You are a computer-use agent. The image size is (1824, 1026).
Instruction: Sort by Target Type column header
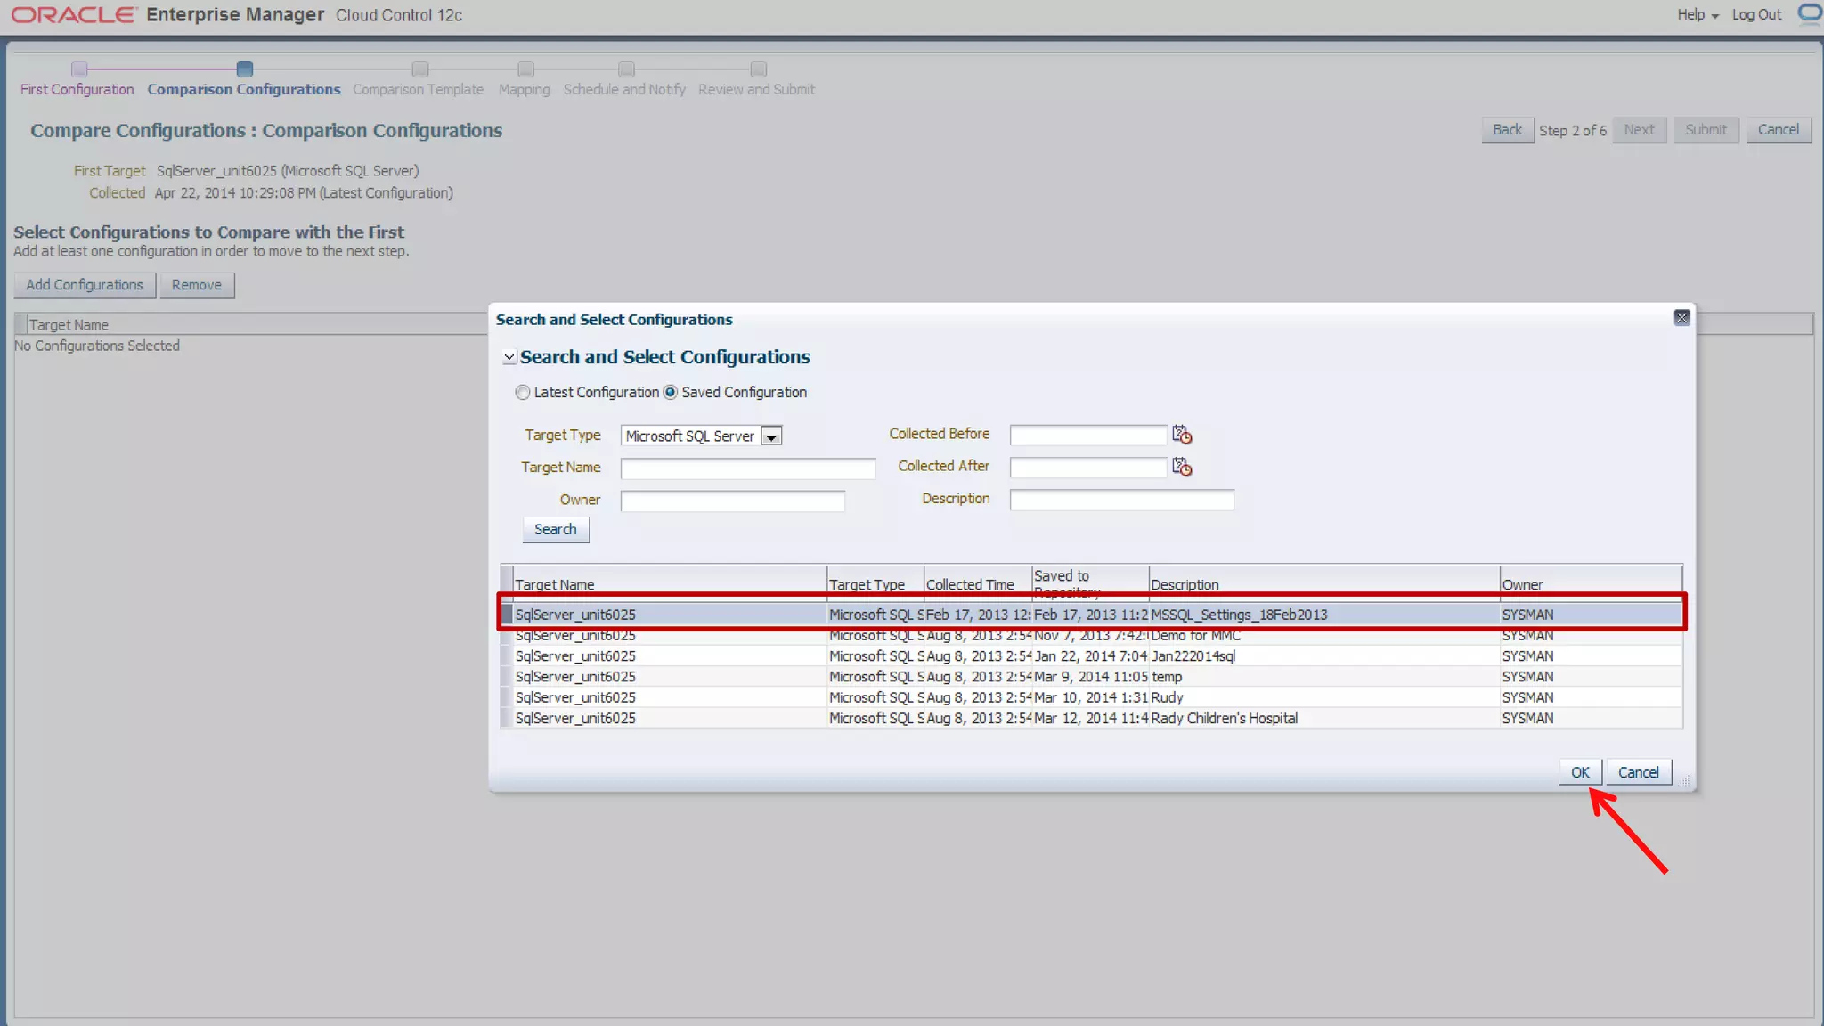click(x=875, y=584)
